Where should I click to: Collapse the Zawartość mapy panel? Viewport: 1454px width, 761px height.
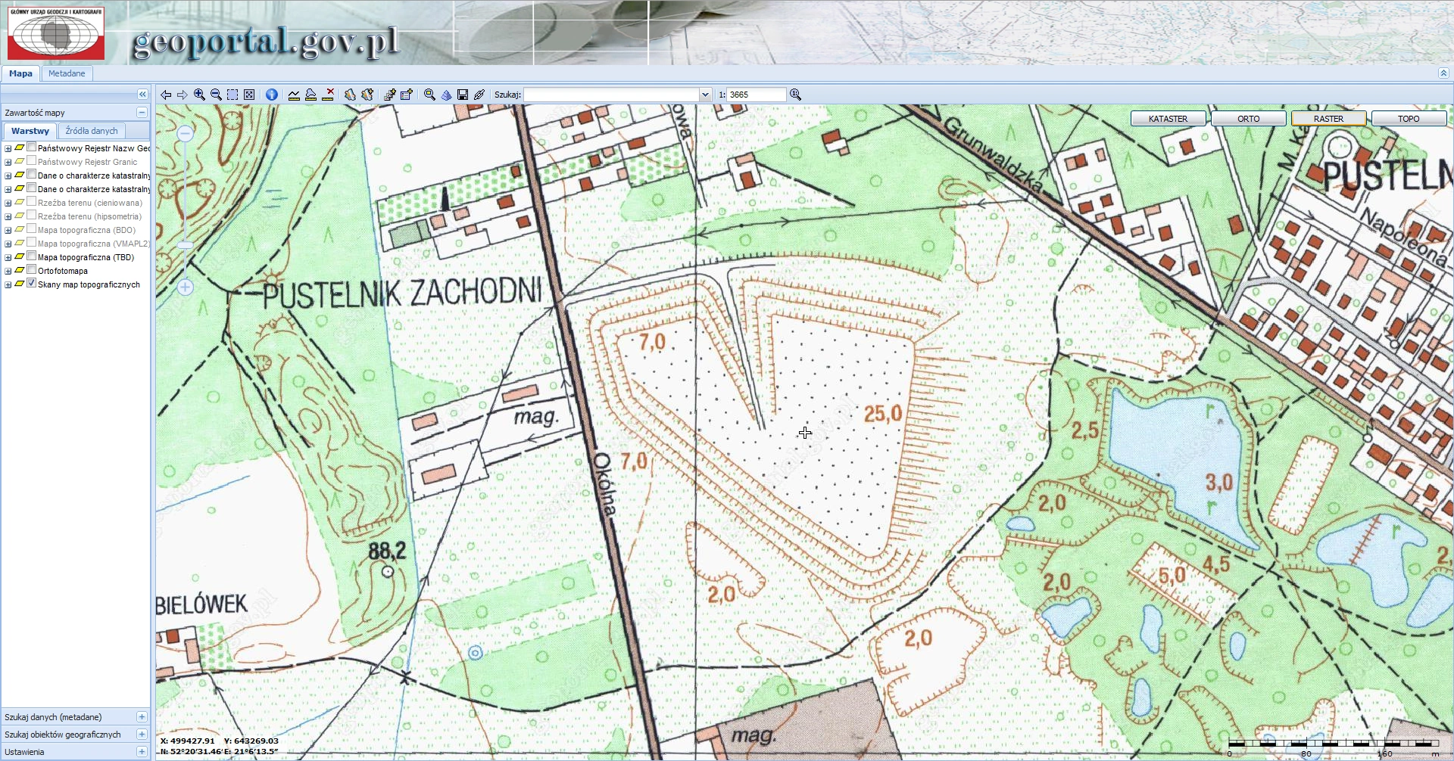coord(142,113)
